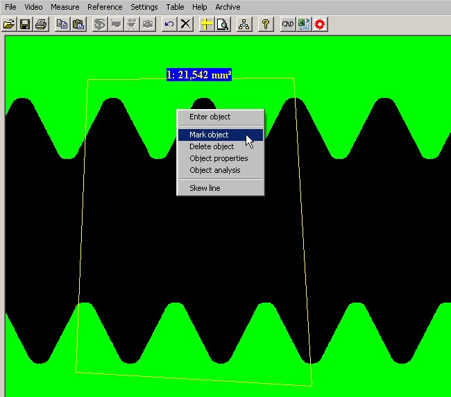Open the Reference menu
The image size is (451, 397).
pyautogui.click(x=105, y=7)
